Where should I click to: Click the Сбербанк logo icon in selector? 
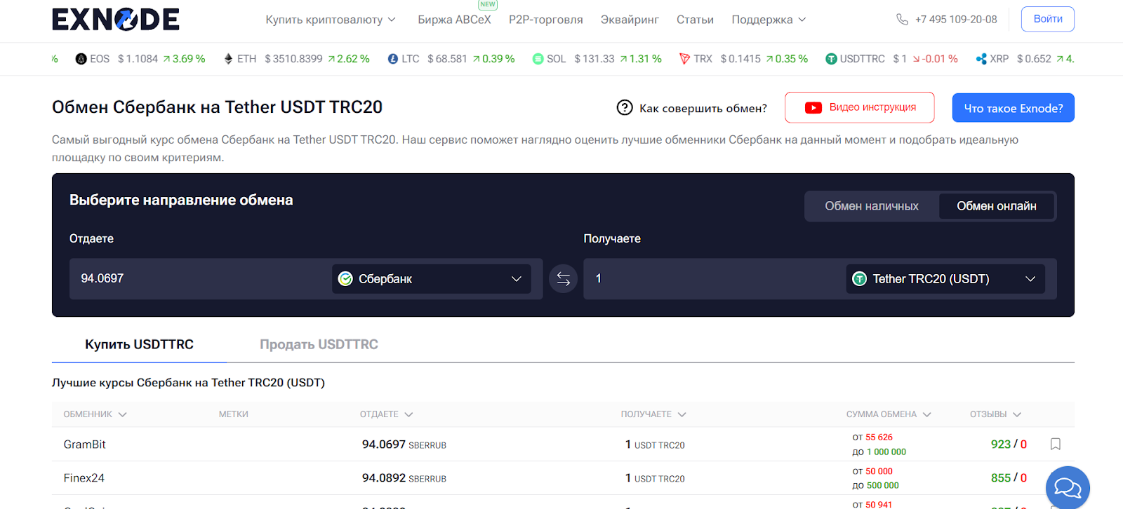click(345, 278)
